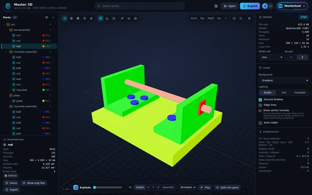Viewport: 312px width, 195px height.
Task: Click the bounding box toolbar icon
Action: 114,18
